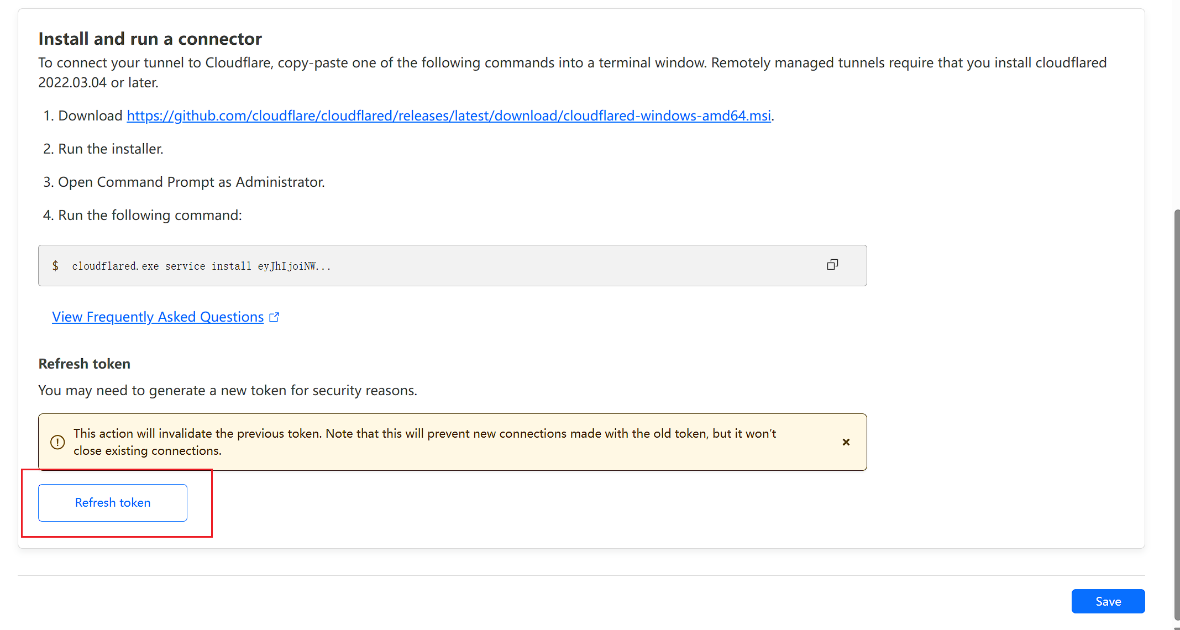
Task: Click the bold "Refresh token" section heading
Action: point(85,364)
